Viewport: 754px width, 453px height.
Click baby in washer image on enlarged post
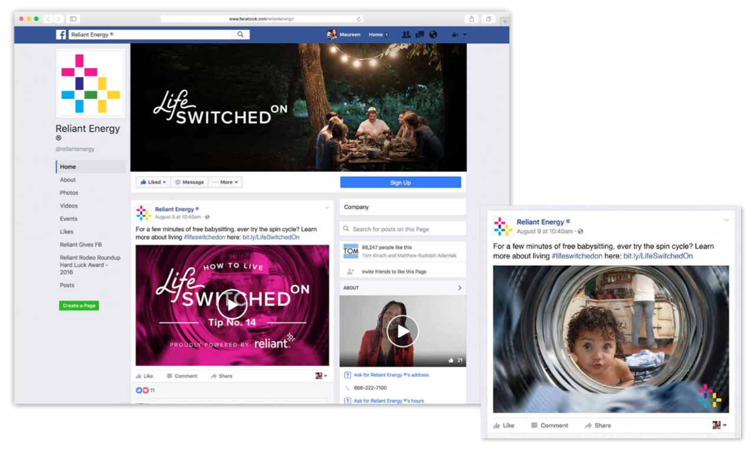[x=611, y=339]
